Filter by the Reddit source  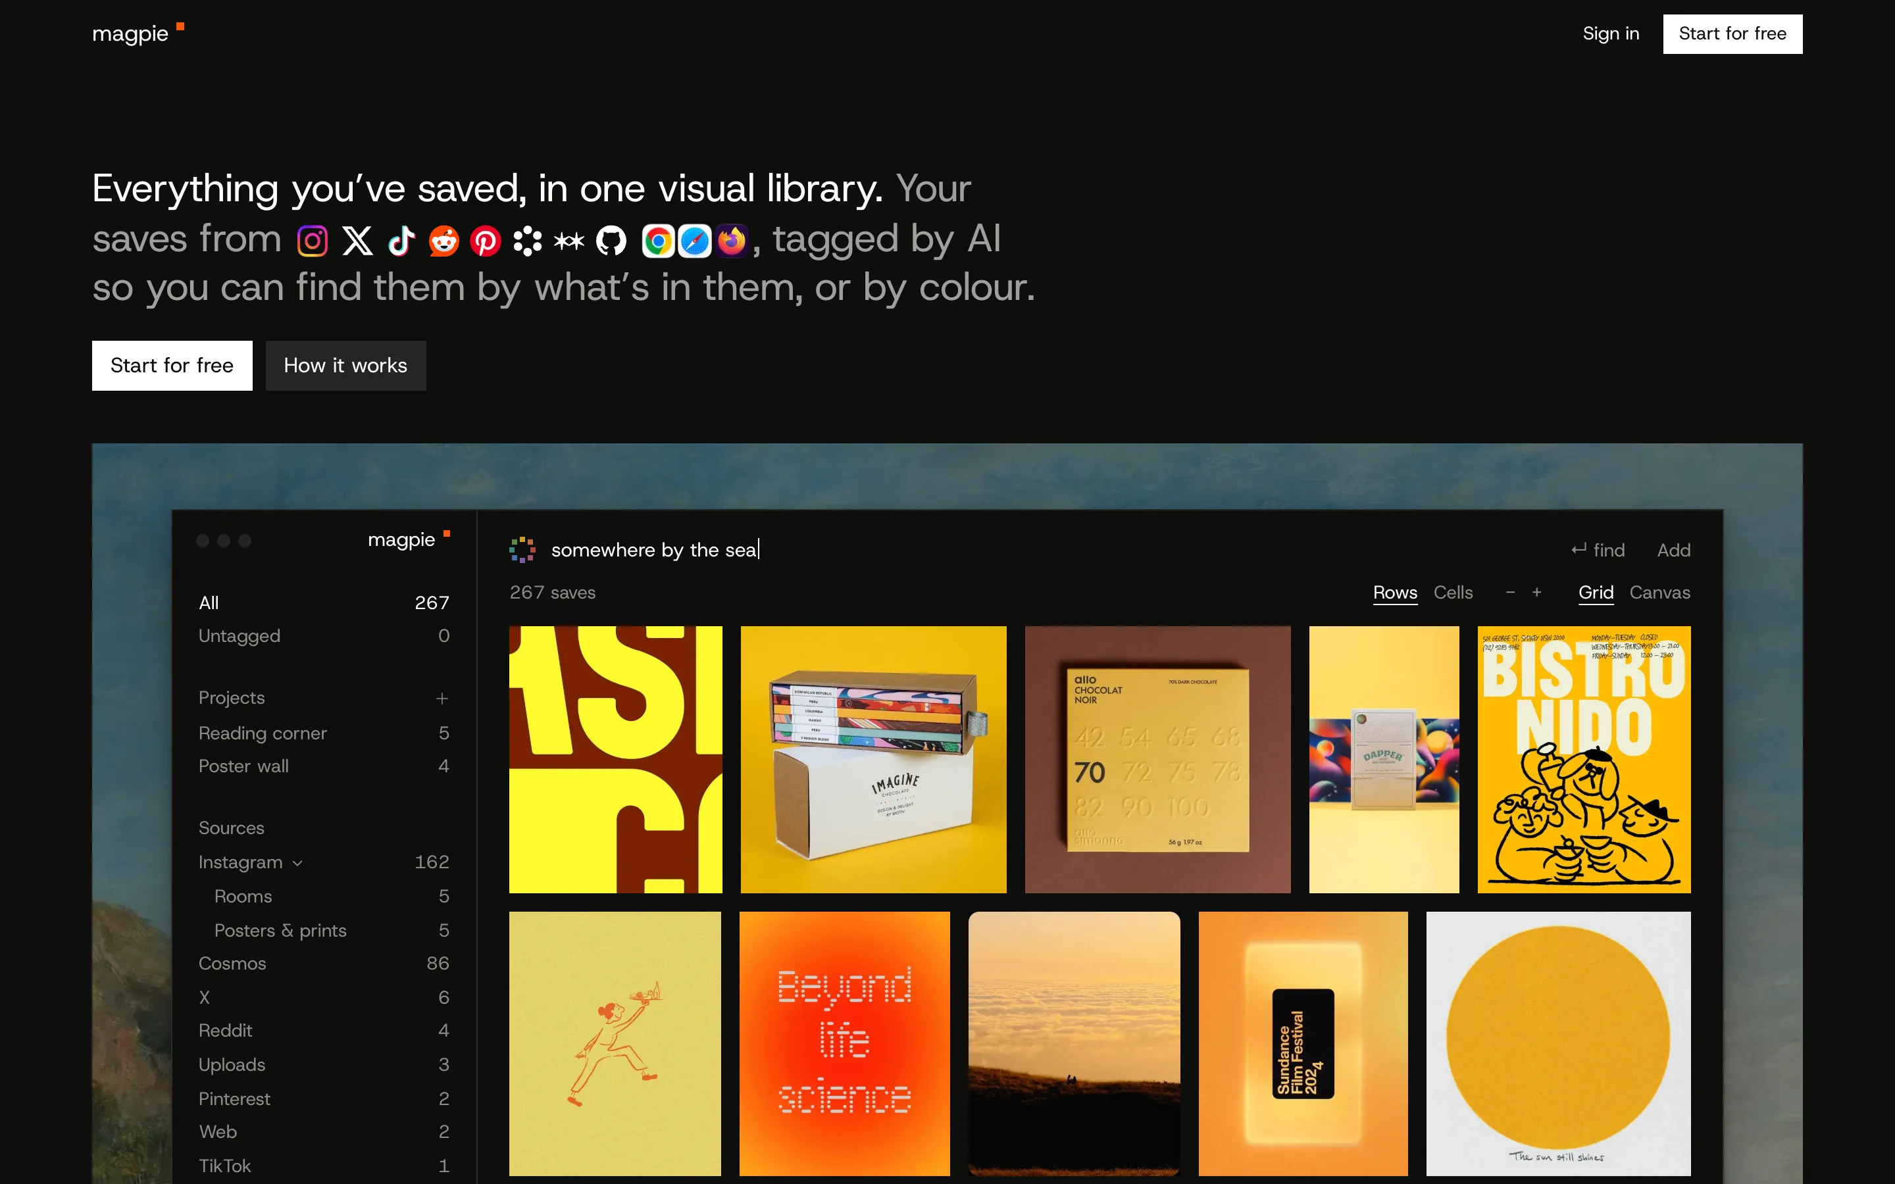tap(324, 1031)
